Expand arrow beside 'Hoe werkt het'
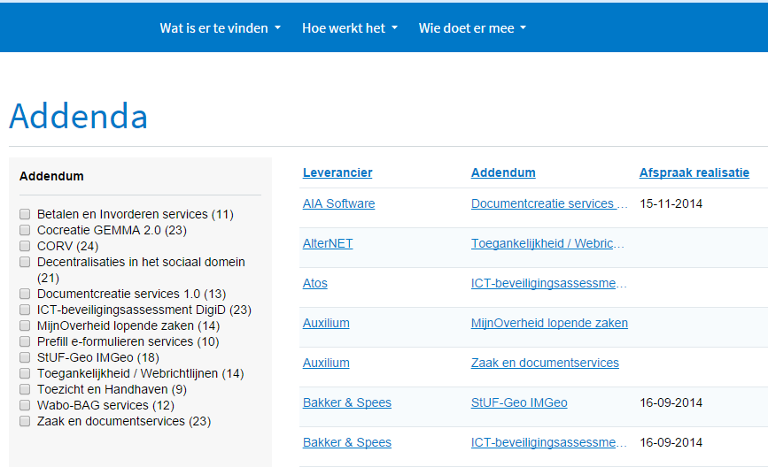 395,28
